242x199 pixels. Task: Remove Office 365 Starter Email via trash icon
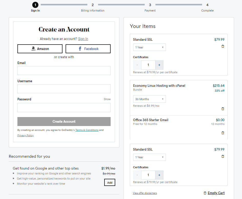coord(223,133)
